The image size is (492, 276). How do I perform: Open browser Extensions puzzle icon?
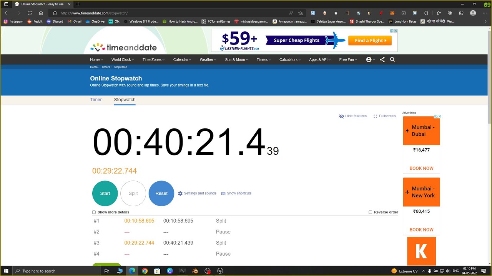tap(426, 13)
